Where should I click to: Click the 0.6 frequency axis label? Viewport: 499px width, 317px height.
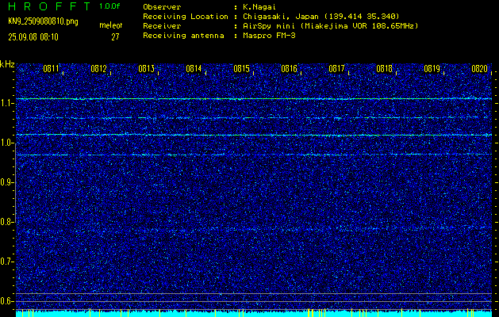tap(6, 301)
